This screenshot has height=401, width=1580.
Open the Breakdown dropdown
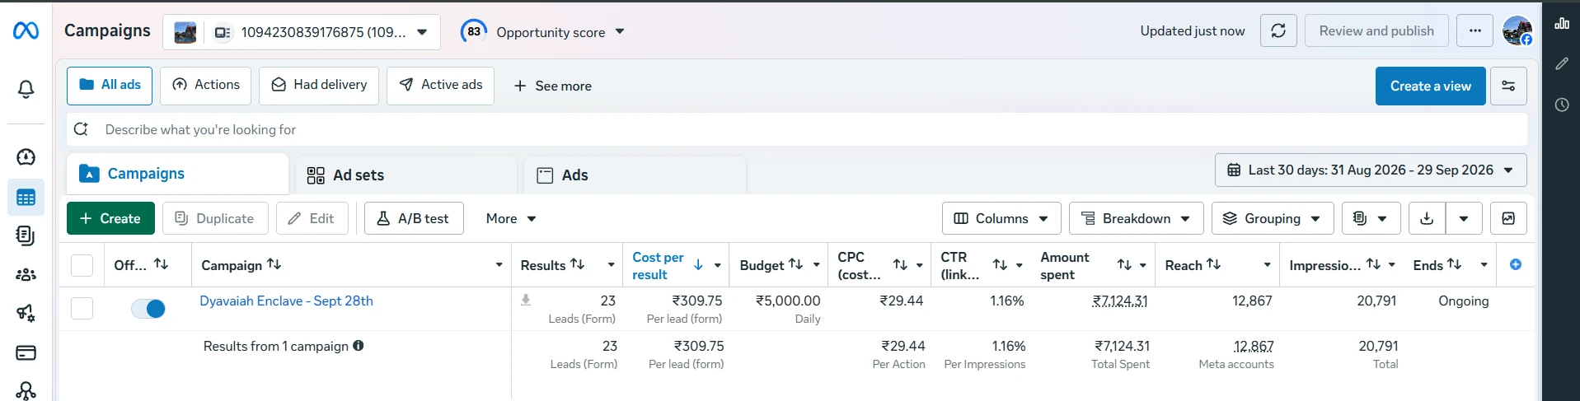[1136, 218]
